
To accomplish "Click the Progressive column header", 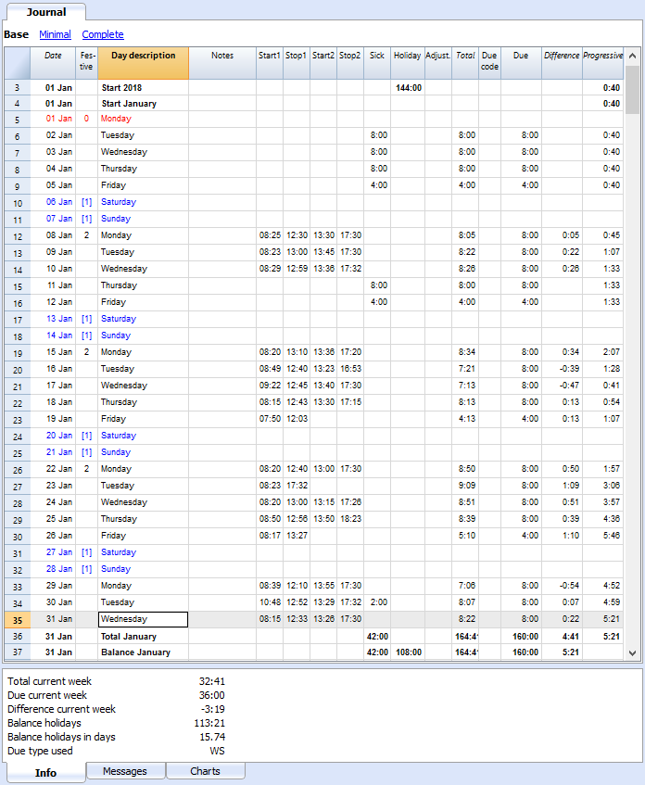I will pyautogui.click(x=603, y=63).
